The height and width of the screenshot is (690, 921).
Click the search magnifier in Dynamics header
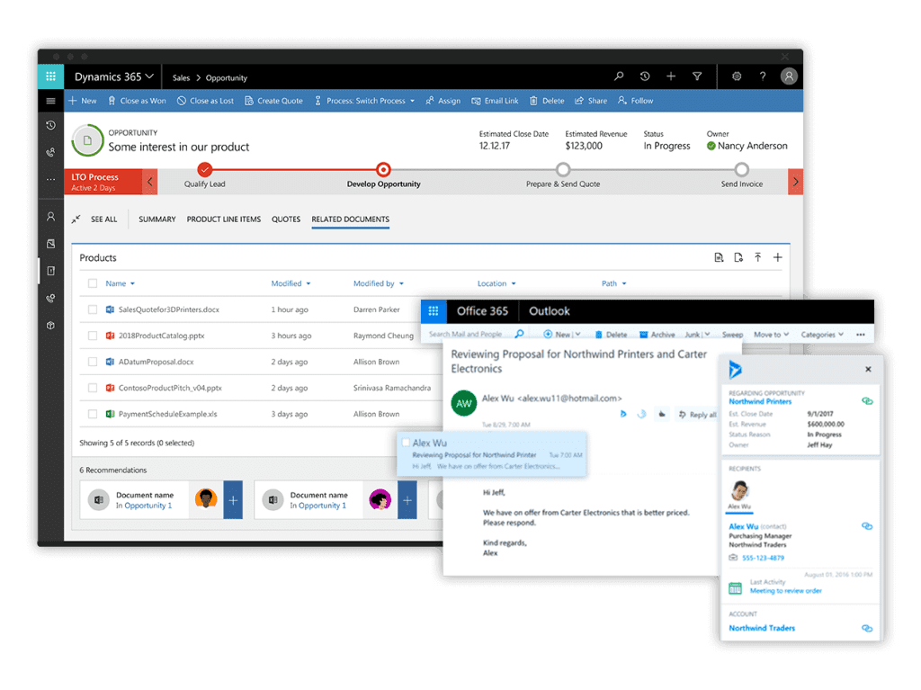click(619, 76)
